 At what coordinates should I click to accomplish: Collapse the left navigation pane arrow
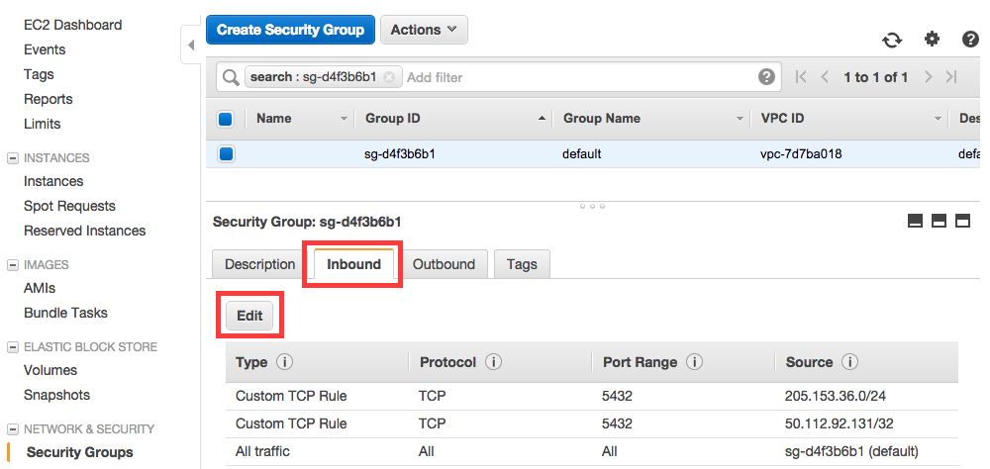tap(191, 45)
